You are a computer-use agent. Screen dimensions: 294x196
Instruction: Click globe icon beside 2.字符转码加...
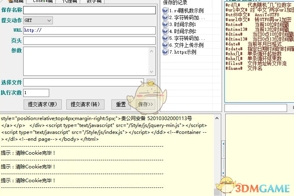click(x=165, y=17)
